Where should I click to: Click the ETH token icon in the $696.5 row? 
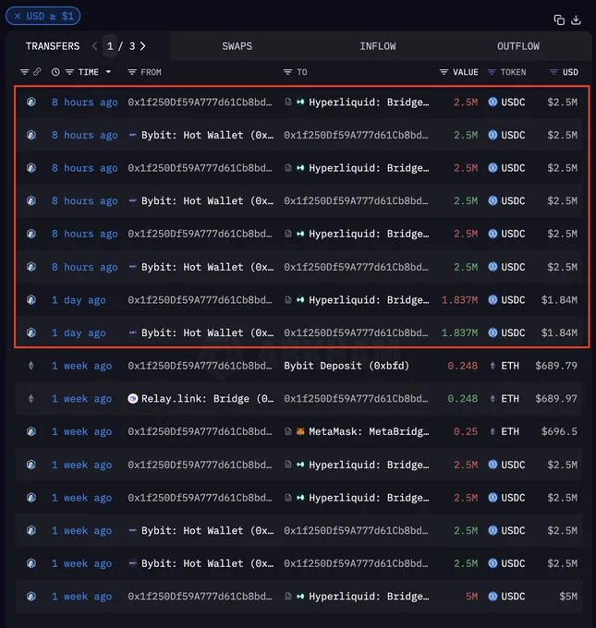(x=493, y=431)
